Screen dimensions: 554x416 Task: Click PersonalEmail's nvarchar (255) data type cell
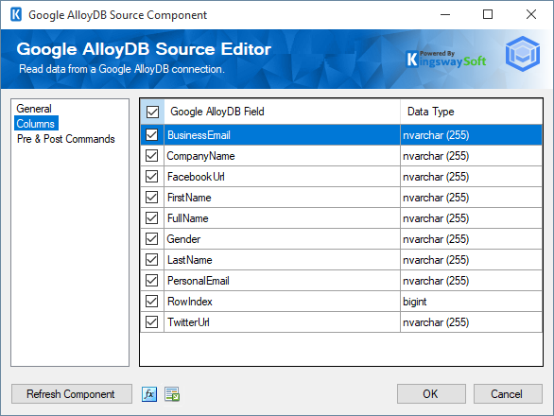pyautogui.click(x=472, y=281)
